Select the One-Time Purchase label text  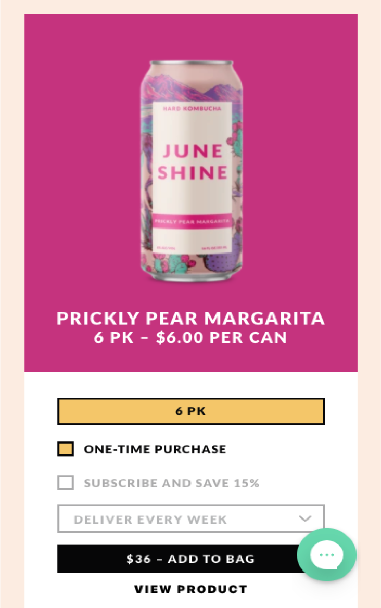tap(155, 449)
